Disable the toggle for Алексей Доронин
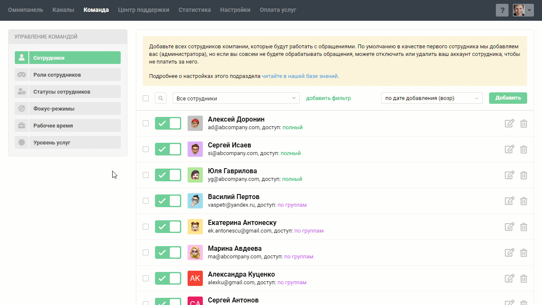This screenshot has width=542, height=305. coord(168,123)
